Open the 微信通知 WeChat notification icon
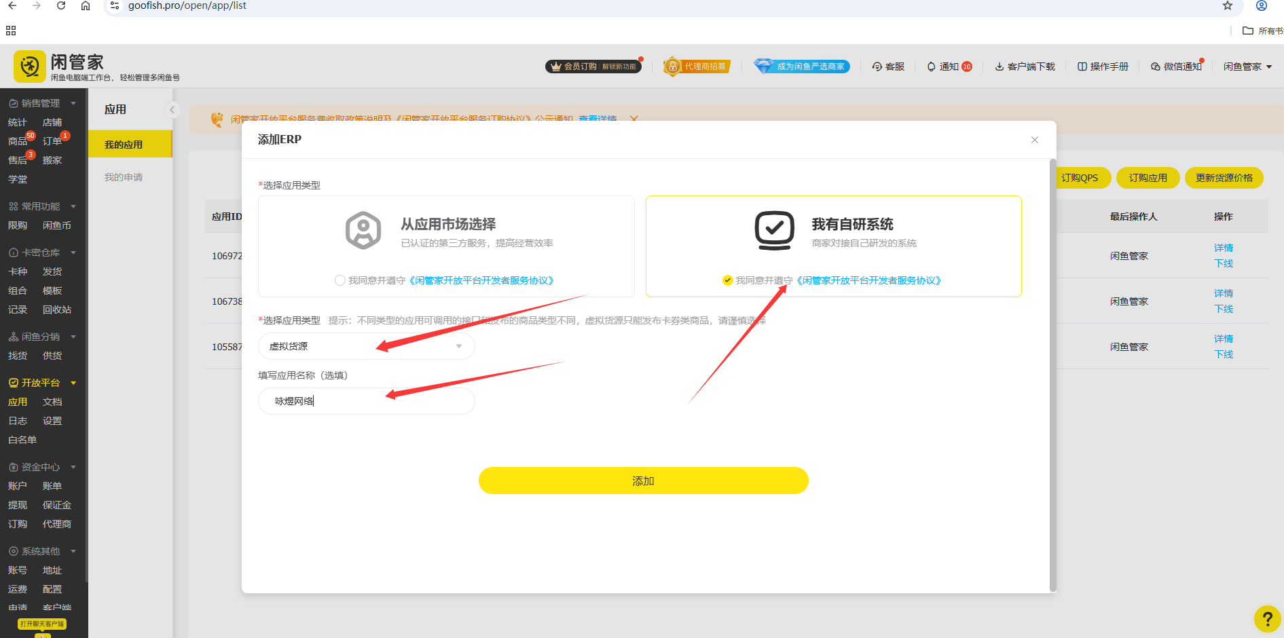This screenshot has width=1284, height=638. [1176, 66]
